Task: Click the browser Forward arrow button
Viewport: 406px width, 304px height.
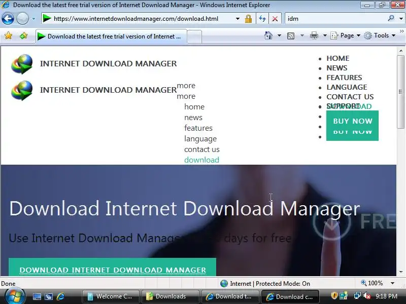Action: (x=22, y=19)
